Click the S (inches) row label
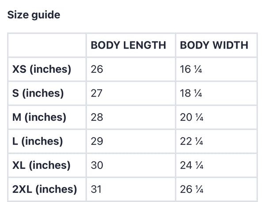 pyautogui.click(x=38, y=94)
